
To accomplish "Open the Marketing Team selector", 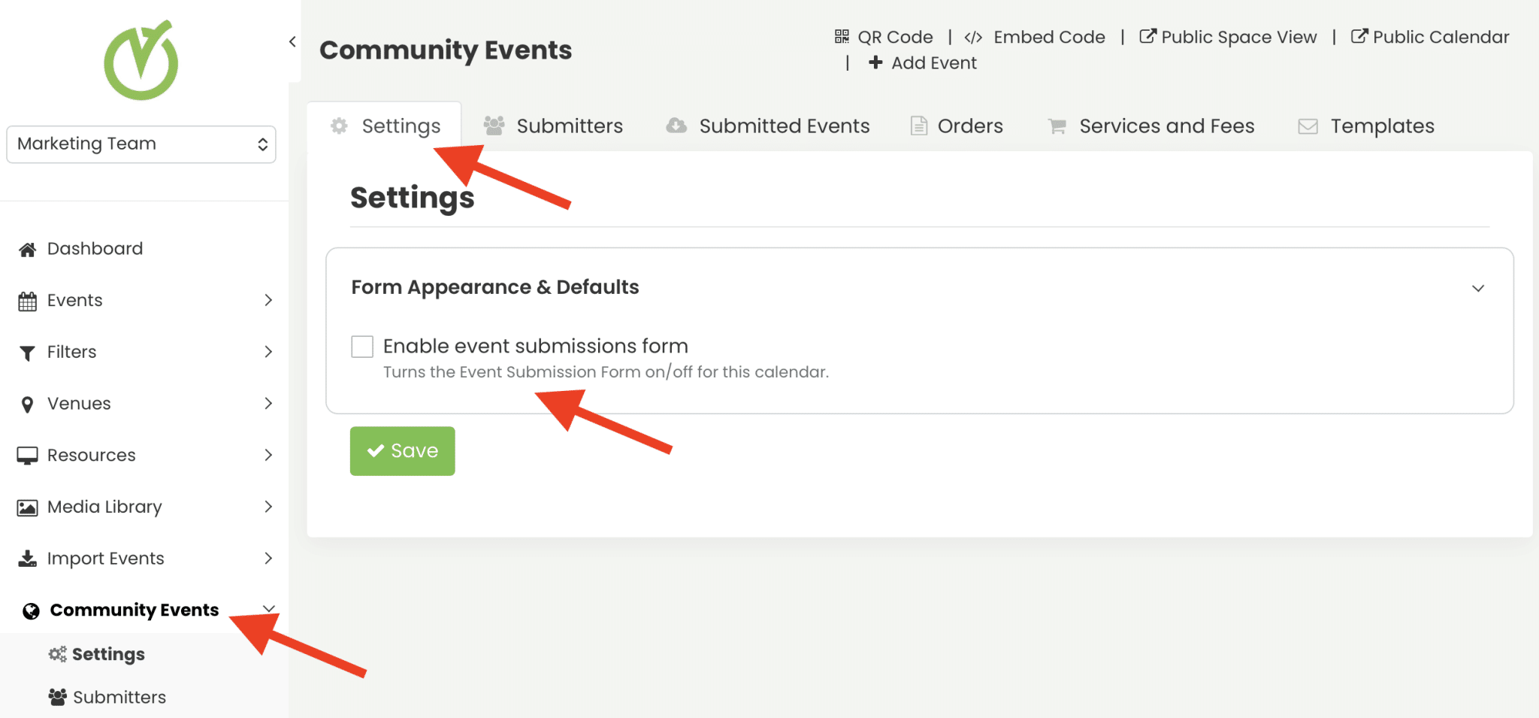I will click(x=141, y=144).
